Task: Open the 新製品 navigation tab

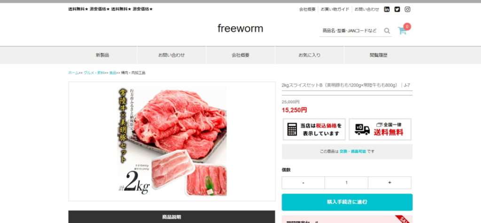Action: pyautogui.click(x=102, y=55)
